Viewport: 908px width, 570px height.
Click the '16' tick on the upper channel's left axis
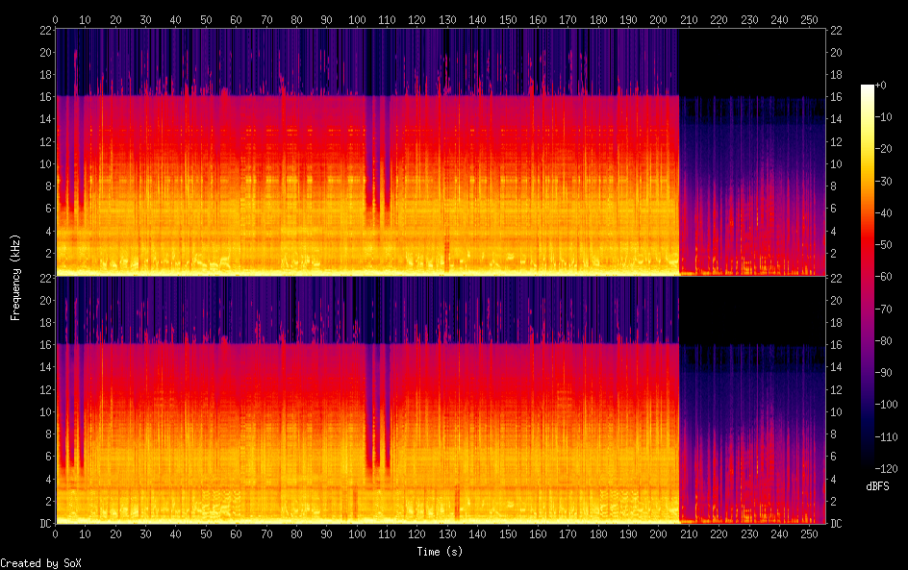click(46, 97)
